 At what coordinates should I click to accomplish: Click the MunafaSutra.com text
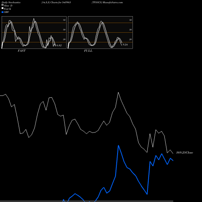[x=113, y=2]
